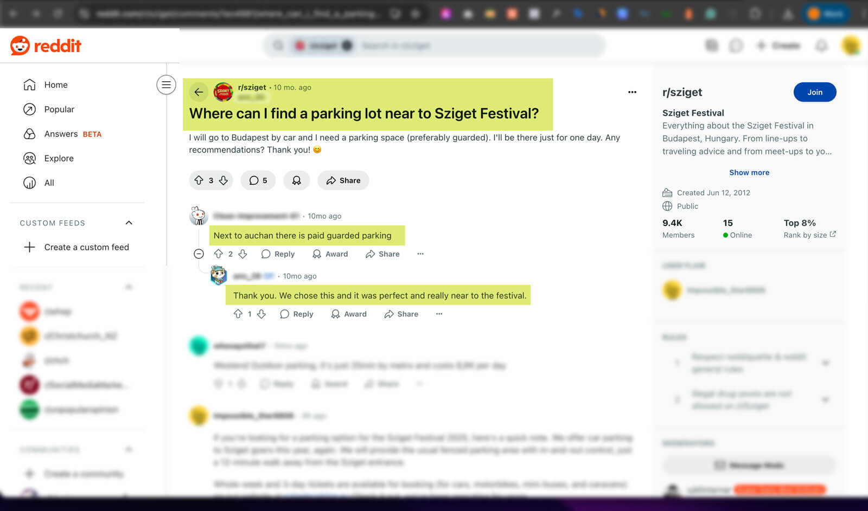Collapse the Recent section in sidebar
868x511 pixels.
click(129, 287)
